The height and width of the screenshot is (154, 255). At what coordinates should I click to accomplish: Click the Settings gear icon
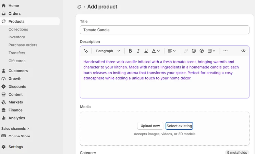click(3, 147)
